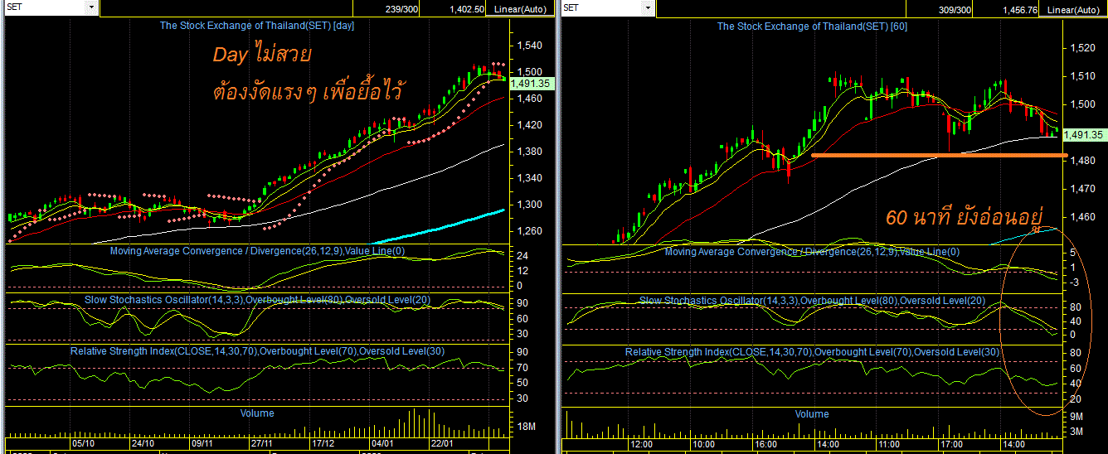Click the 239/300 bar counter
This screenshot has height=454, width=1108.
(x=401, y=9)
